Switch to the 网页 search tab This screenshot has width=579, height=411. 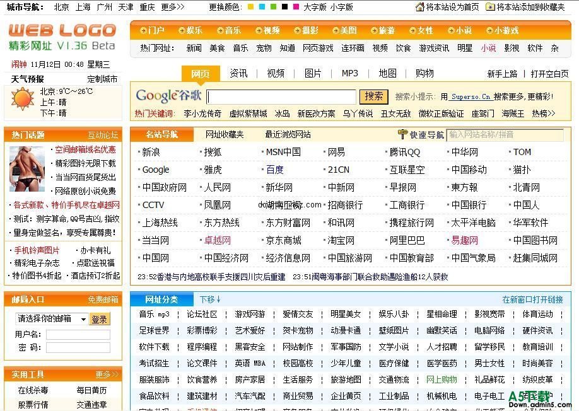[201, 74]
